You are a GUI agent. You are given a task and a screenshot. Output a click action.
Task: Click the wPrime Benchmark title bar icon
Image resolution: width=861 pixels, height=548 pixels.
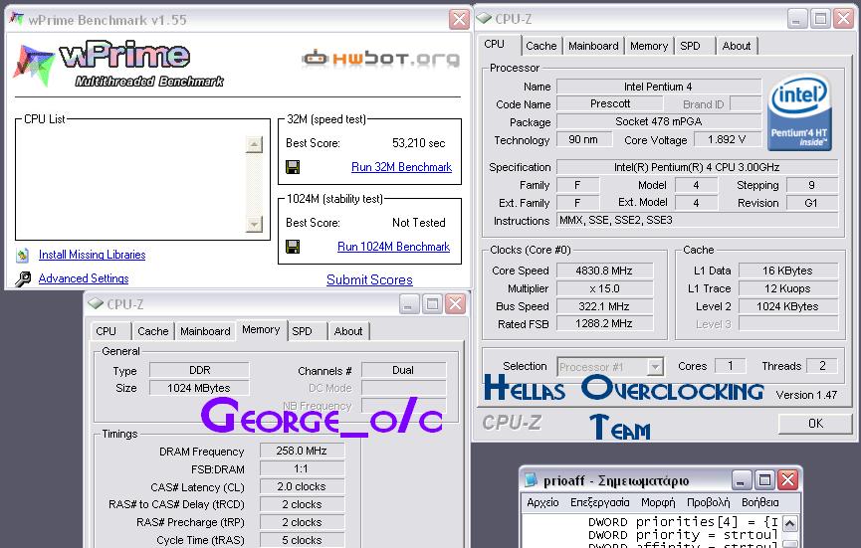[17, 19]
